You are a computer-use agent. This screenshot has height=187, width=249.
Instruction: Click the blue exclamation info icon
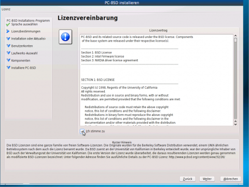[x=65, y=37]
